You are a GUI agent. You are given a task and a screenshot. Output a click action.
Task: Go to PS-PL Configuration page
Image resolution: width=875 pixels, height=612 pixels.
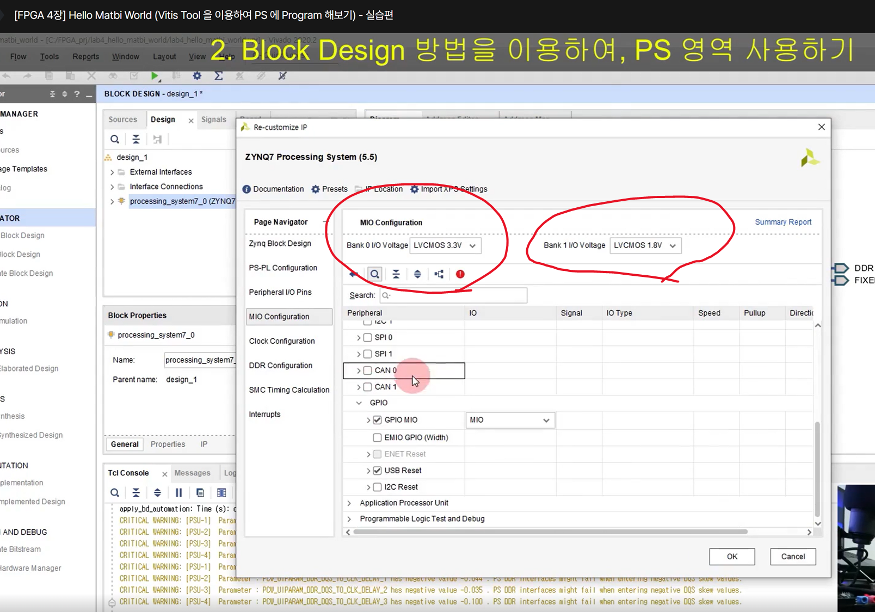[283, 268]
